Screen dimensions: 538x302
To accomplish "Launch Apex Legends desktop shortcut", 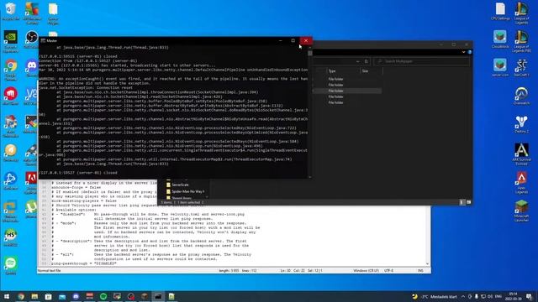I will pyautogui.click(x=521, y=183).
